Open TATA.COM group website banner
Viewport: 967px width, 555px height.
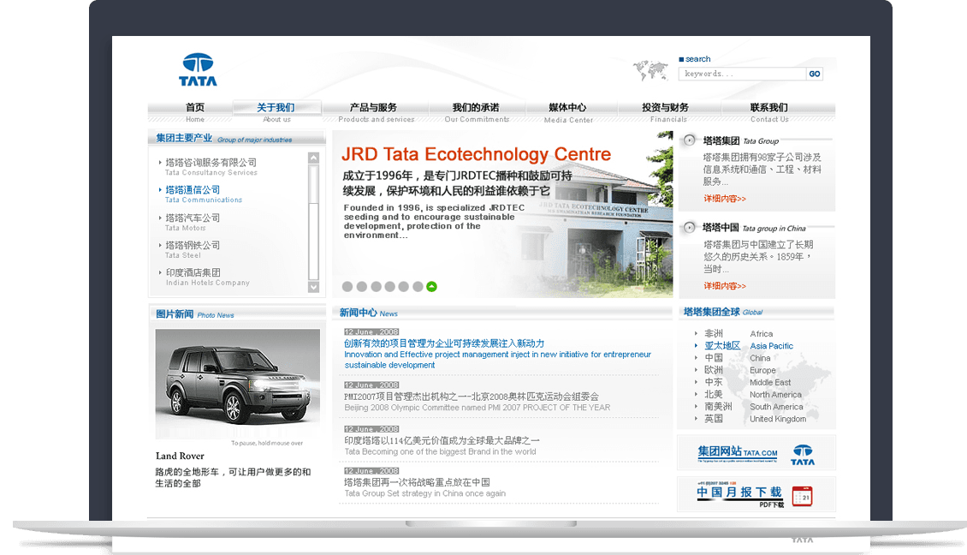pyautogui.click(x=756, y=452)
